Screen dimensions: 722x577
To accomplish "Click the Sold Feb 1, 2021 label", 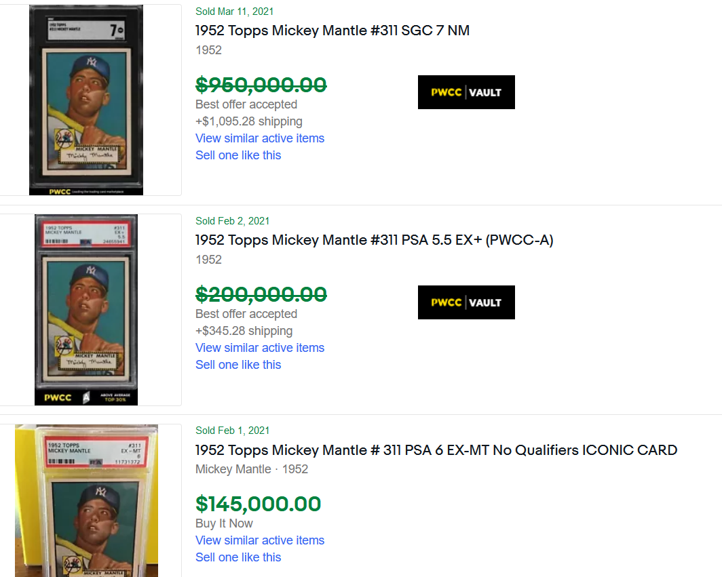I will point(233,431).
